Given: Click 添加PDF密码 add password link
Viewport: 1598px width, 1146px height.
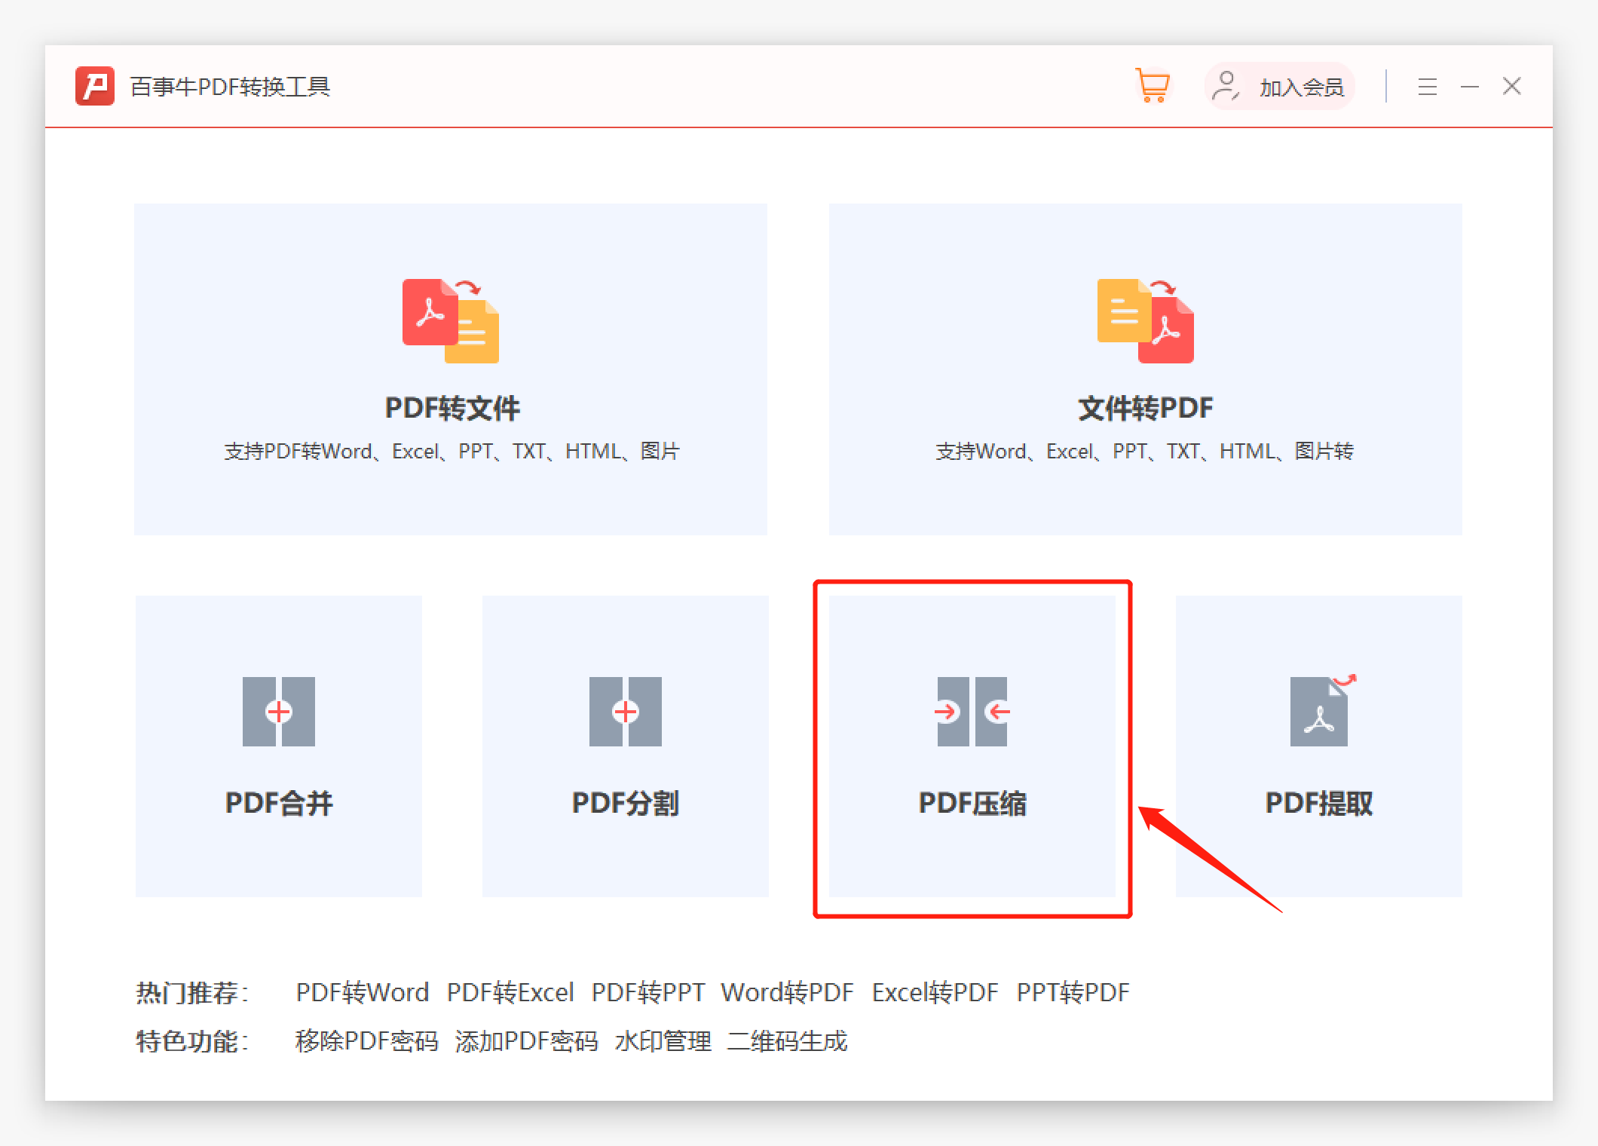Looking at the screenshot, I should click(526, 1041).
